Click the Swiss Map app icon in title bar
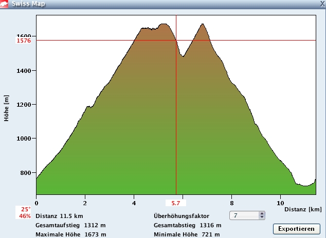 [x=5, y=4]
